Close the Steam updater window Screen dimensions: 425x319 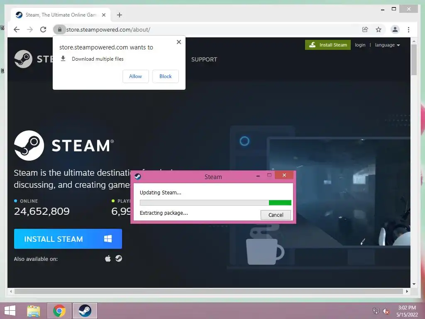[284, 175]
